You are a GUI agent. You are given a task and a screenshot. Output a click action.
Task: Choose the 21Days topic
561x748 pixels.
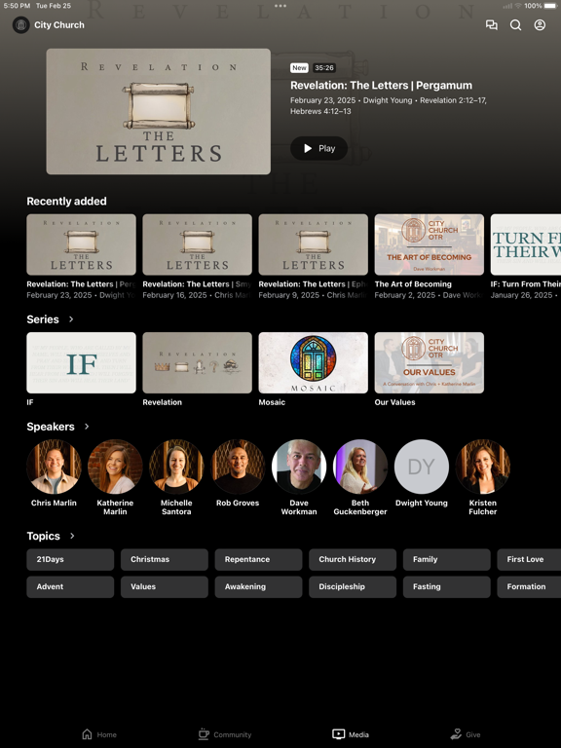(70, 560)
